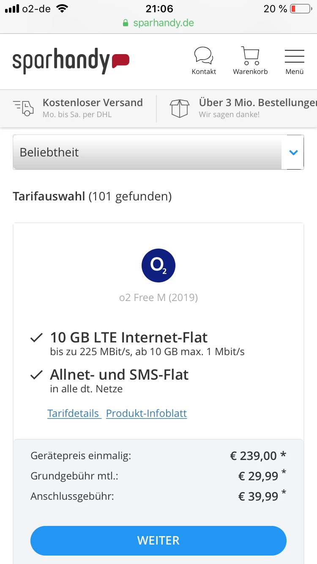Tap the battery indicator in status bar
The width and height of the screenshot is (317, 564).
[x=300, y=9]
